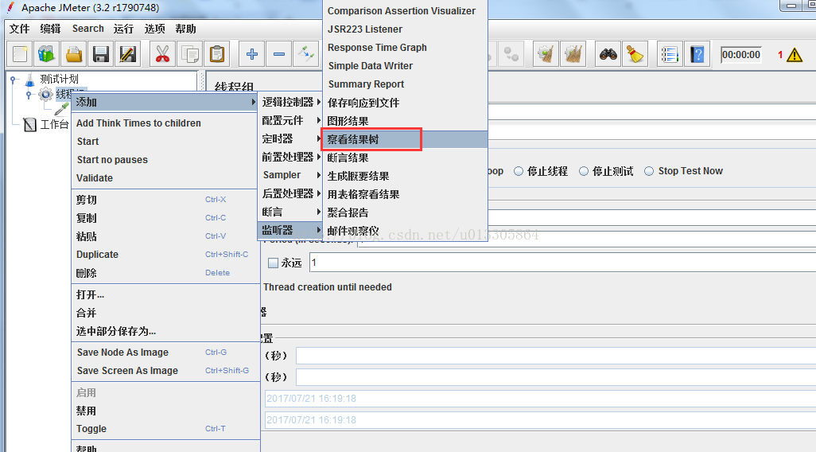Open the 运行 menu
Screen dimensions: 816x452
(123, 29)
